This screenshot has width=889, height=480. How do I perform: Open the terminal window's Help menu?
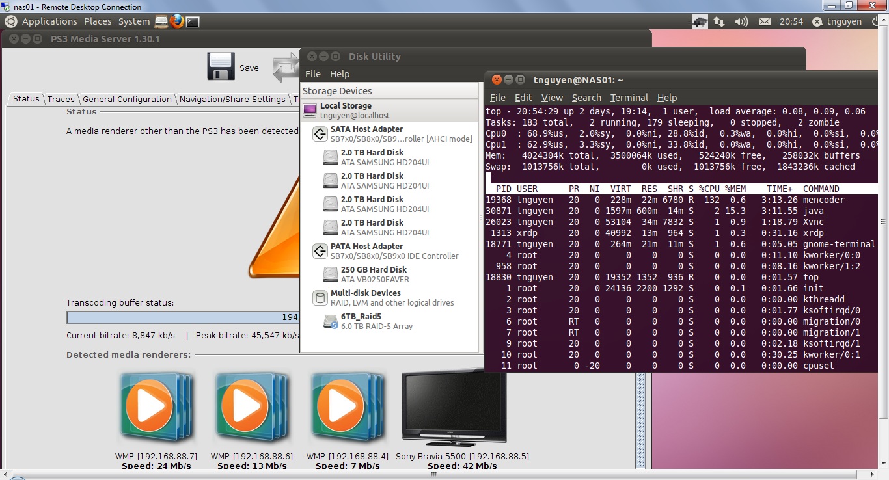pos(667,98)
